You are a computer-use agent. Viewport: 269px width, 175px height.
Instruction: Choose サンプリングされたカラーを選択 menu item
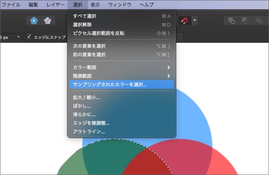click(x=121, y=84)
